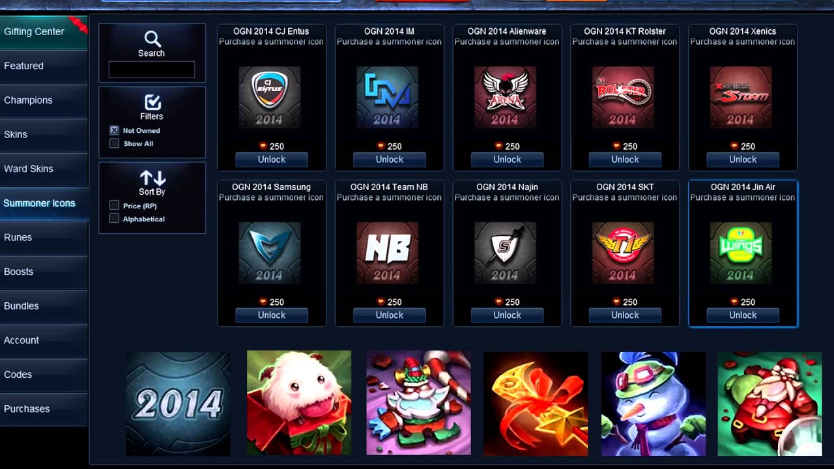Select the SKT T1 2014 icon
Screen dimensions: 834x469
pos(623,253)
